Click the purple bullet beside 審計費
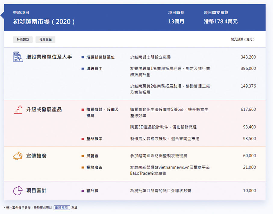The image size is (273, 214). pos(83,191)
